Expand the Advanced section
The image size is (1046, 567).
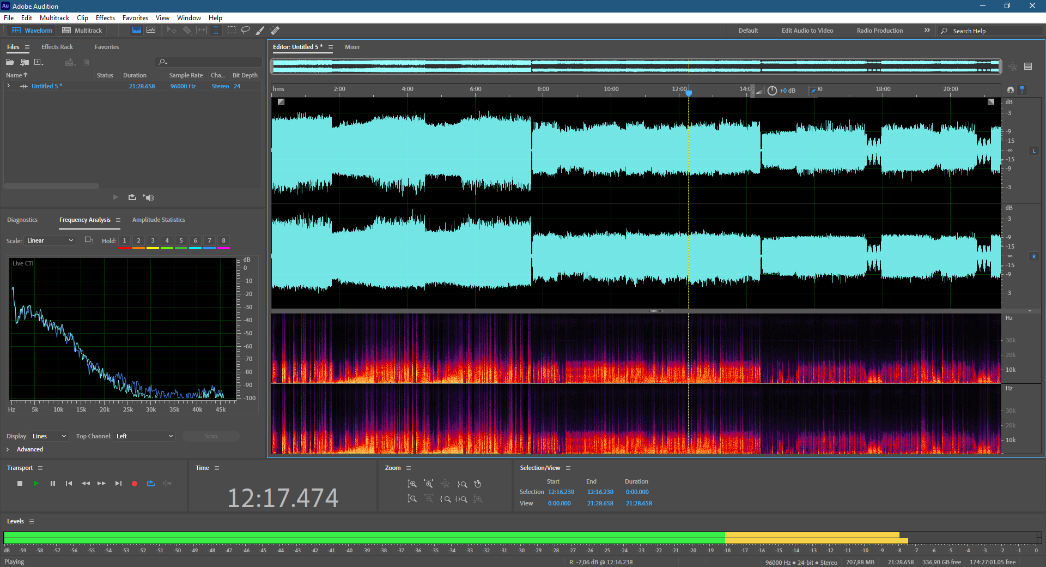8,449
